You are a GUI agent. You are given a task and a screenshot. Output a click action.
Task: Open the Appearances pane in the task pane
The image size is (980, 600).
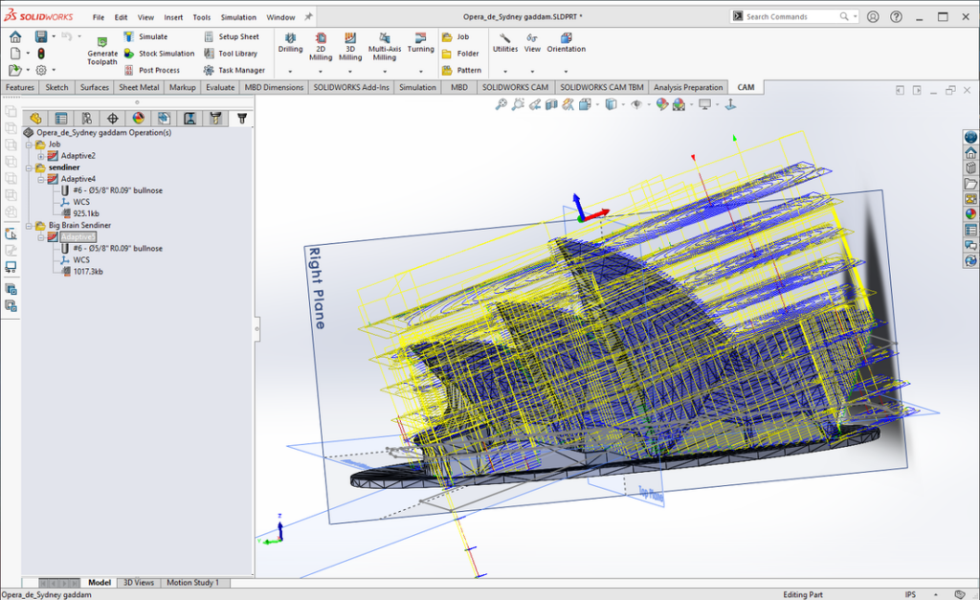click(970, 213)
